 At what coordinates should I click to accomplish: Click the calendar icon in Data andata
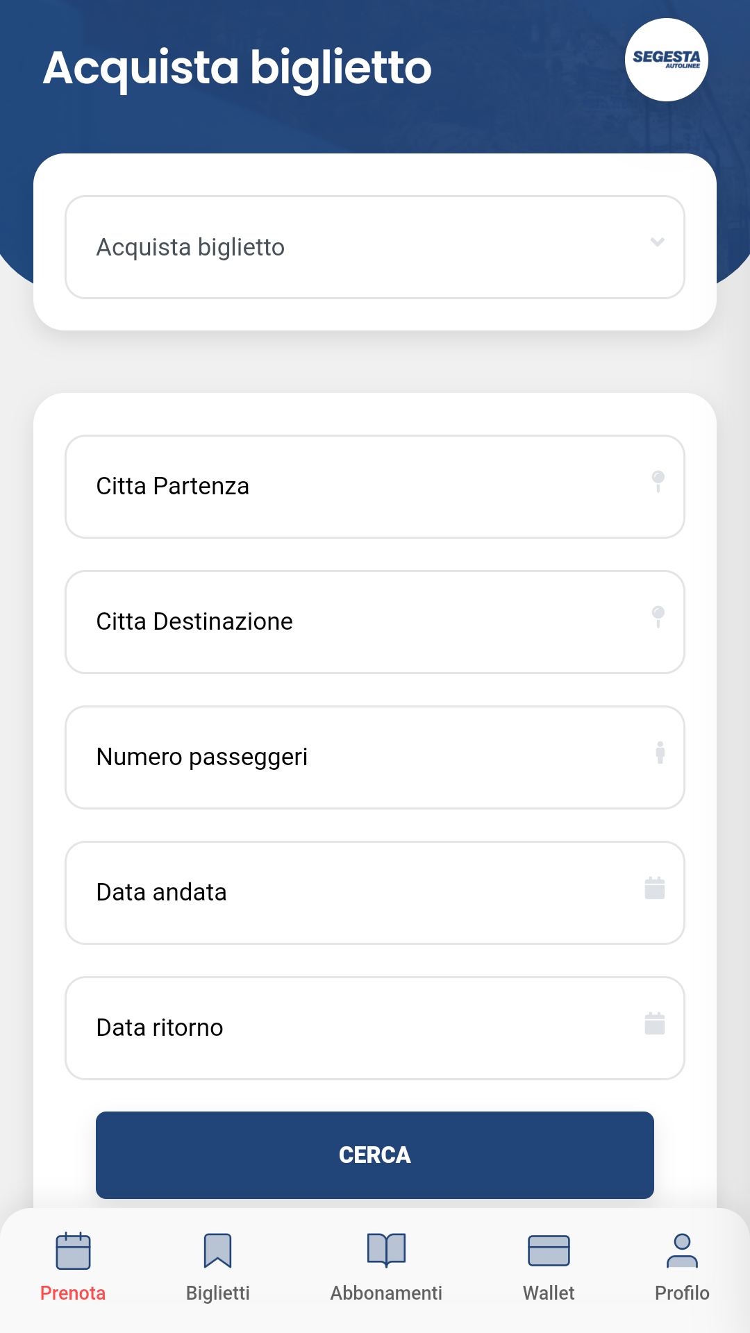point(654,888)
